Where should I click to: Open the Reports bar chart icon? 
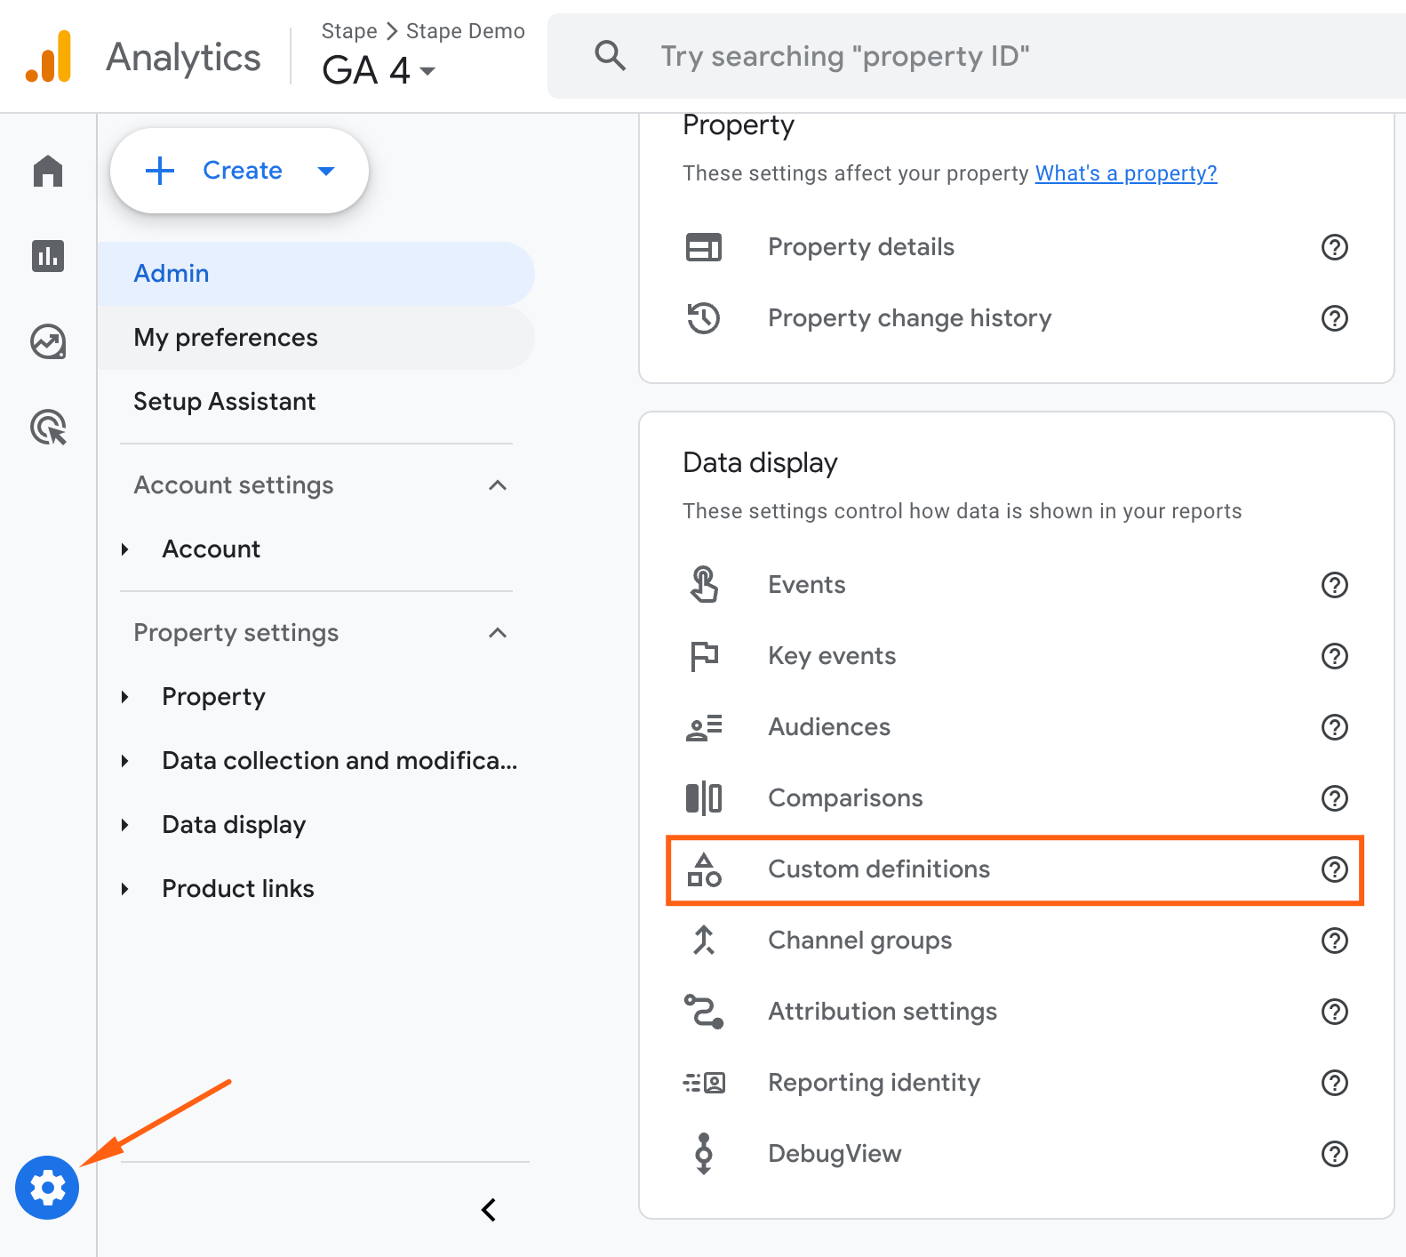(48, 256)
